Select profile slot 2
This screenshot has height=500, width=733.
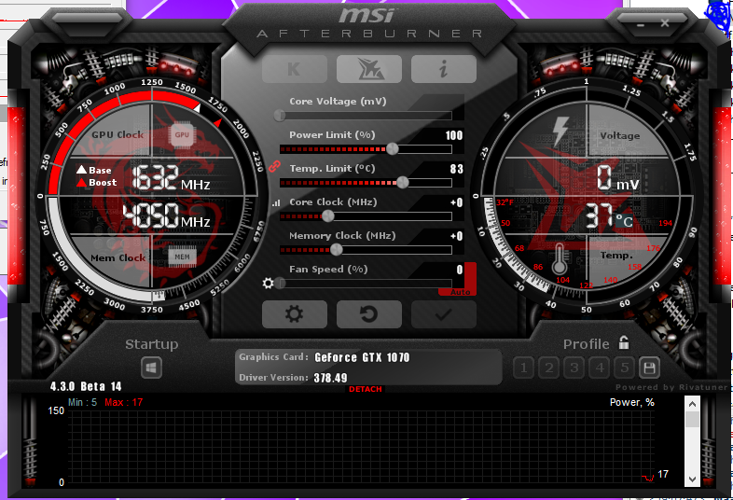click(548, 368)
